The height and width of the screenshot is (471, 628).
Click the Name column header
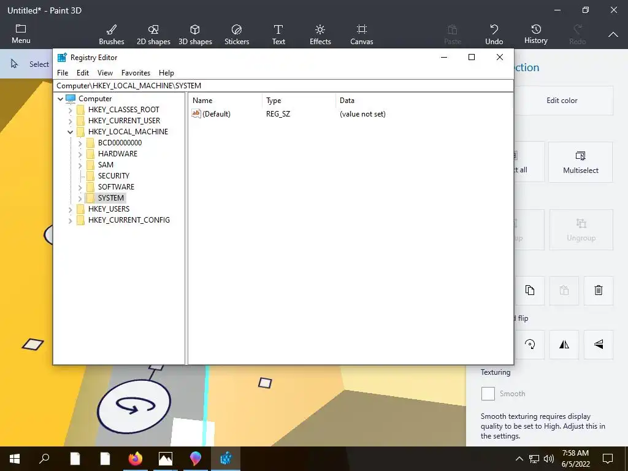point(226,101)
